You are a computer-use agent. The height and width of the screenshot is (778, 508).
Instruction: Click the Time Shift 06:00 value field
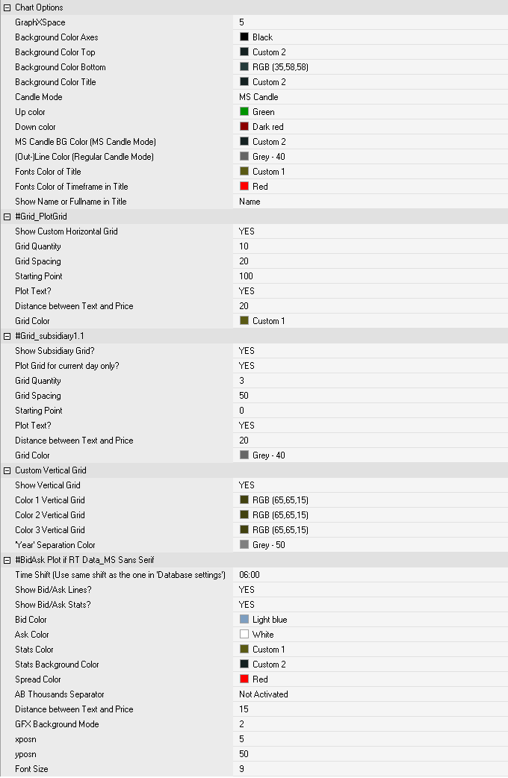click(x=371, y=575)
